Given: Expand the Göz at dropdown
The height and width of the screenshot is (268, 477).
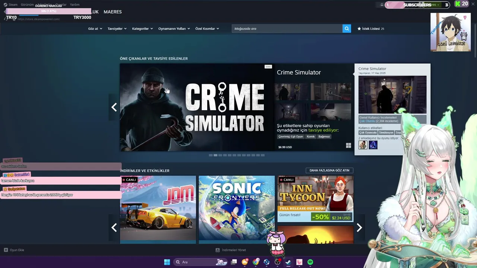Looking at the screenshot, I should click(x=95, y=29).
